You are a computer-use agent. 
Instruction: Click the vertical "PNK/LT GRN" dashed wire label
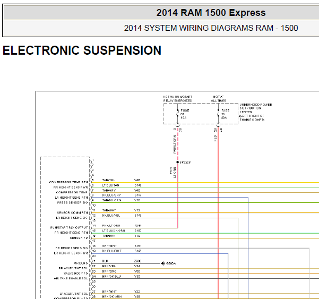point(175,144)
